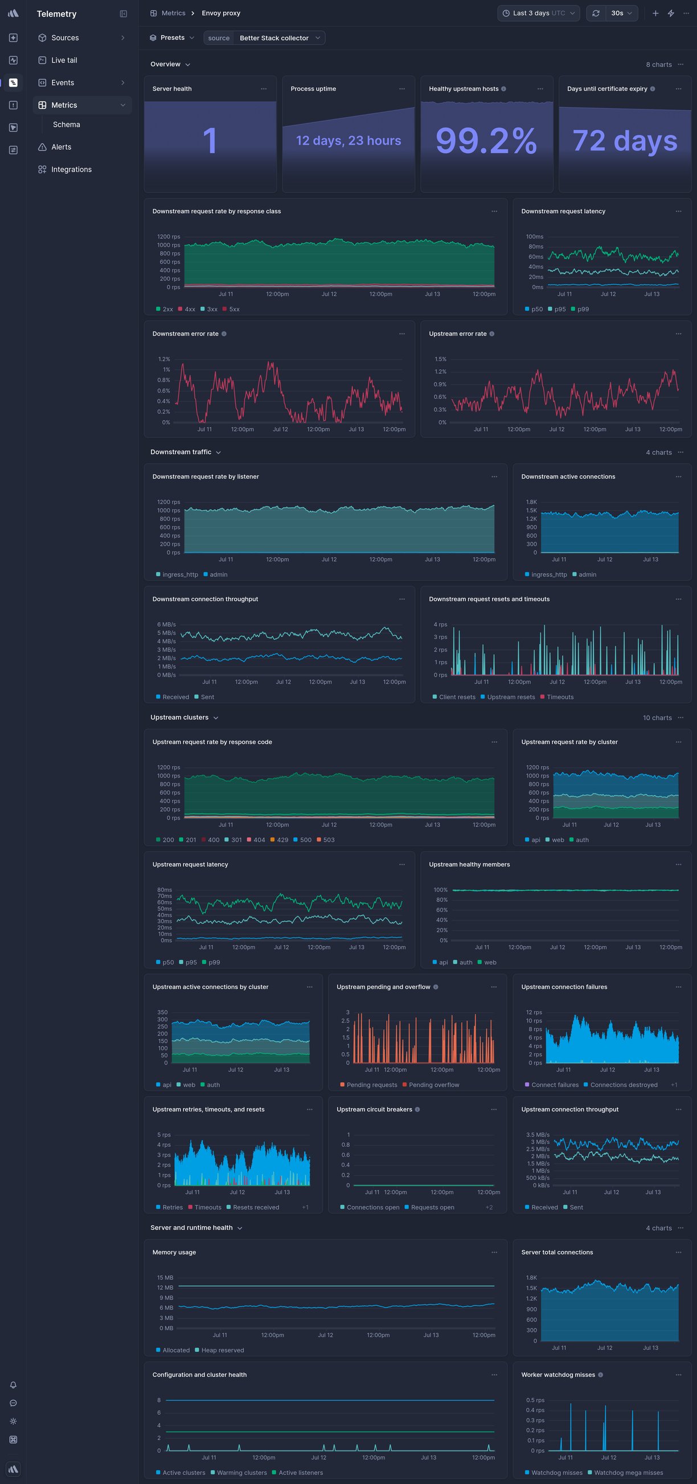This screenshot has height=1484, width=697.
Task: Open Downstream traffic section options menu
Action: pyautogui.click(x=681, y=452)
